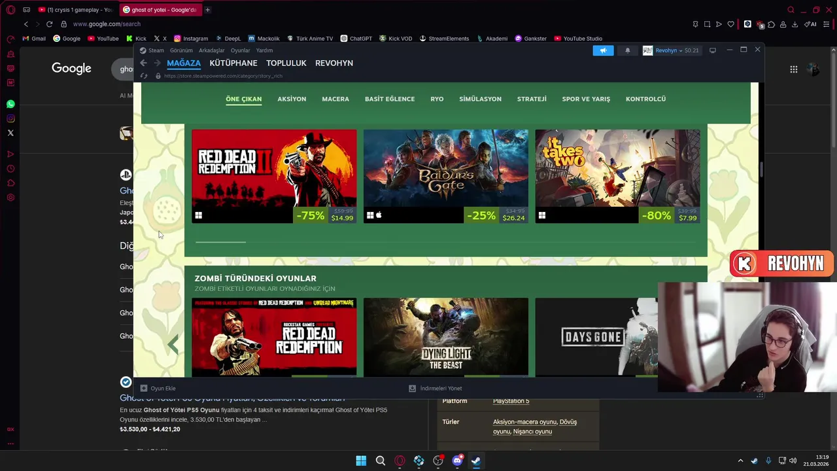Open Steam notifications bell
This screenshot has width=837, height=471.
628,50
